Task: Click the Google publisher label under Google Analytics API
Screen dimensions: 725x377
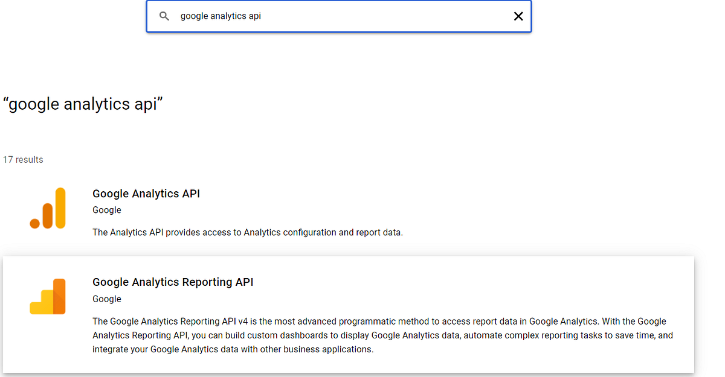Action: [x=106, y=210]
